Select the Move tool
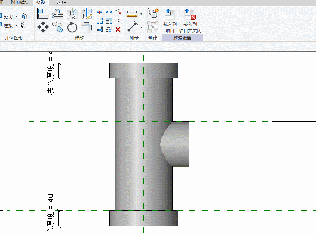The image size is (316, 234). point(43,27)
